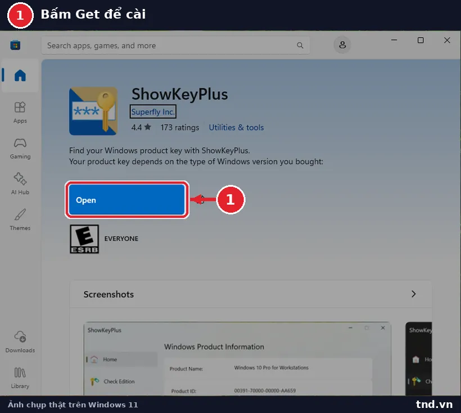The width and height of the screenshot is (461, 413).
Task: Click the Screenshots section heading
Action: point(109,294)
